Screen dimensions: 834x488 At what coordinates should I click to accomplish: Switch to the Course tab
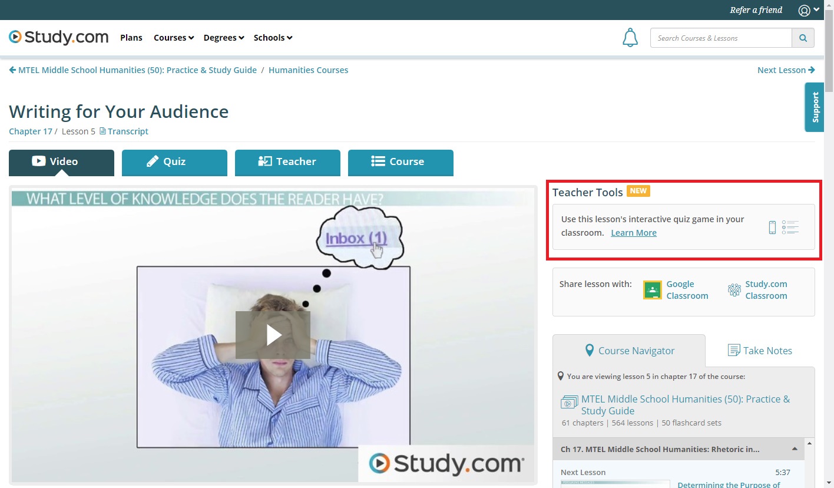point(401,161)
